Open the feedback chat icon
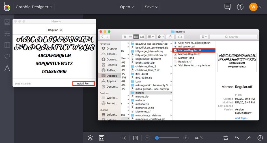This screenshot has height=143, width=267. tap(228, 7)
